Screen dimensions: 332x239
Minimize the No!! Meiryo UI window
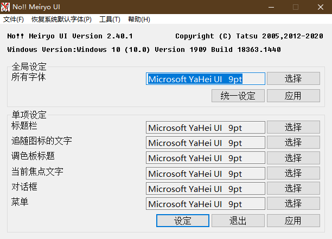point(271,7)
